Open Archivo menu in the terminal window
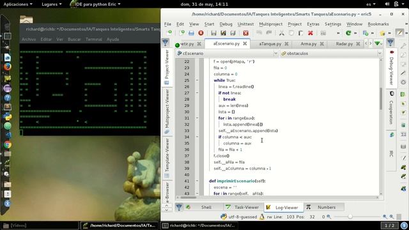This screenshot has width=409, height=230. click(x=29, y=40)
